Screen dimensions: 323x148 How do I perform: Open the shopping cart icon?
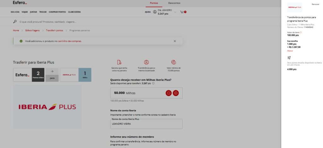tap(182, 12)
